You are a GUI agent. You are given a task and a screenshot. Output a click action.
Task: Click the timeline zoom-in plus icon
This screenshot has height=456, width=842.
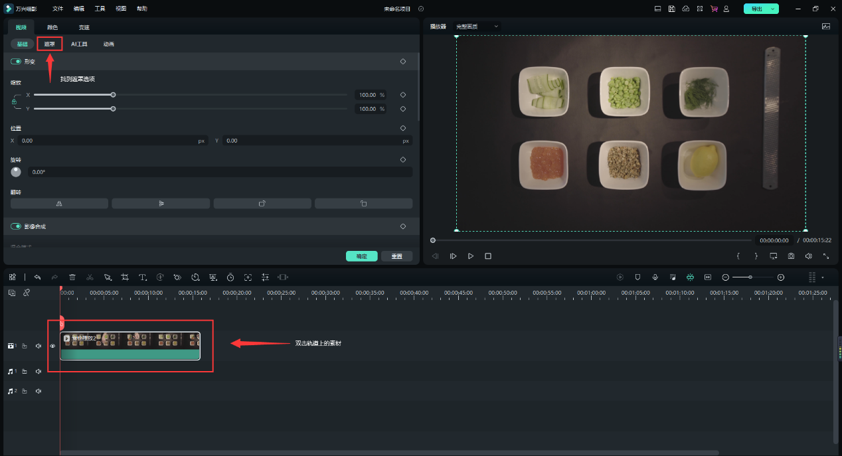(781, 277)
